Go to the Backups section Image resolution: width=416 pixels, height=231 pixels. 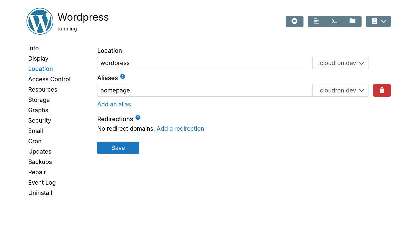pyautogui.click(x=40, y=162)
